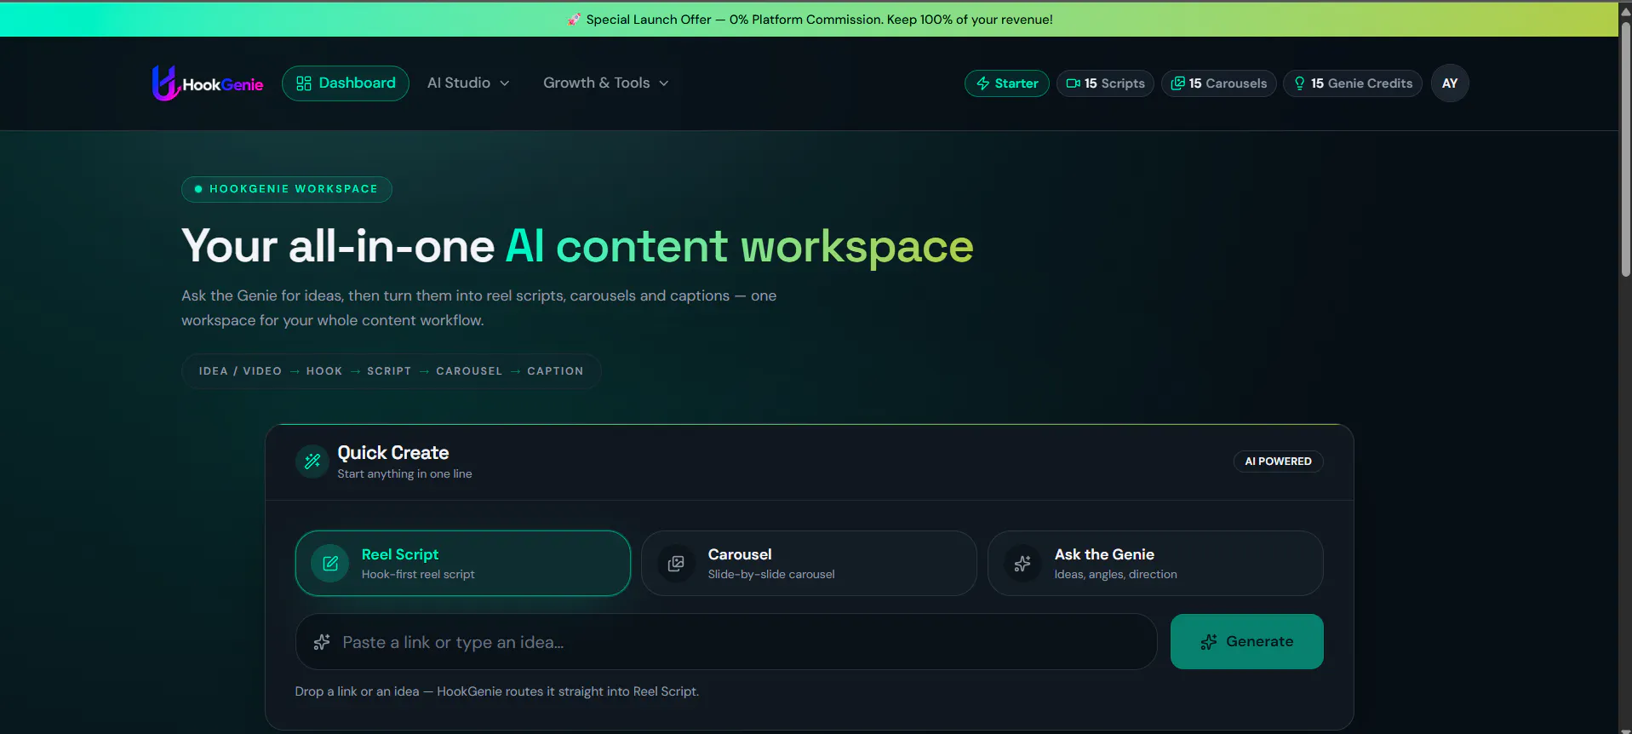This screenshot has height=734, width=1632.
Task: Click the magic wand icon beside Quick Create
Action: 312,462
